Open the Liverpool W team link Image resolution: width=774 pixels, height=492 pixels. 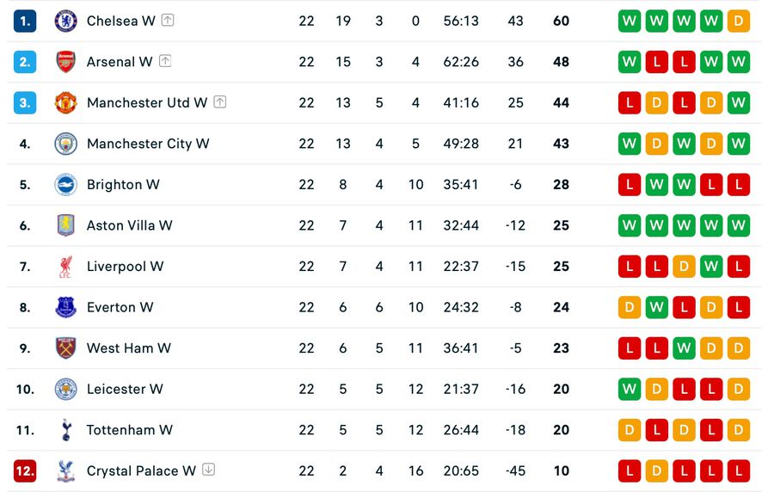click(125, 267)
